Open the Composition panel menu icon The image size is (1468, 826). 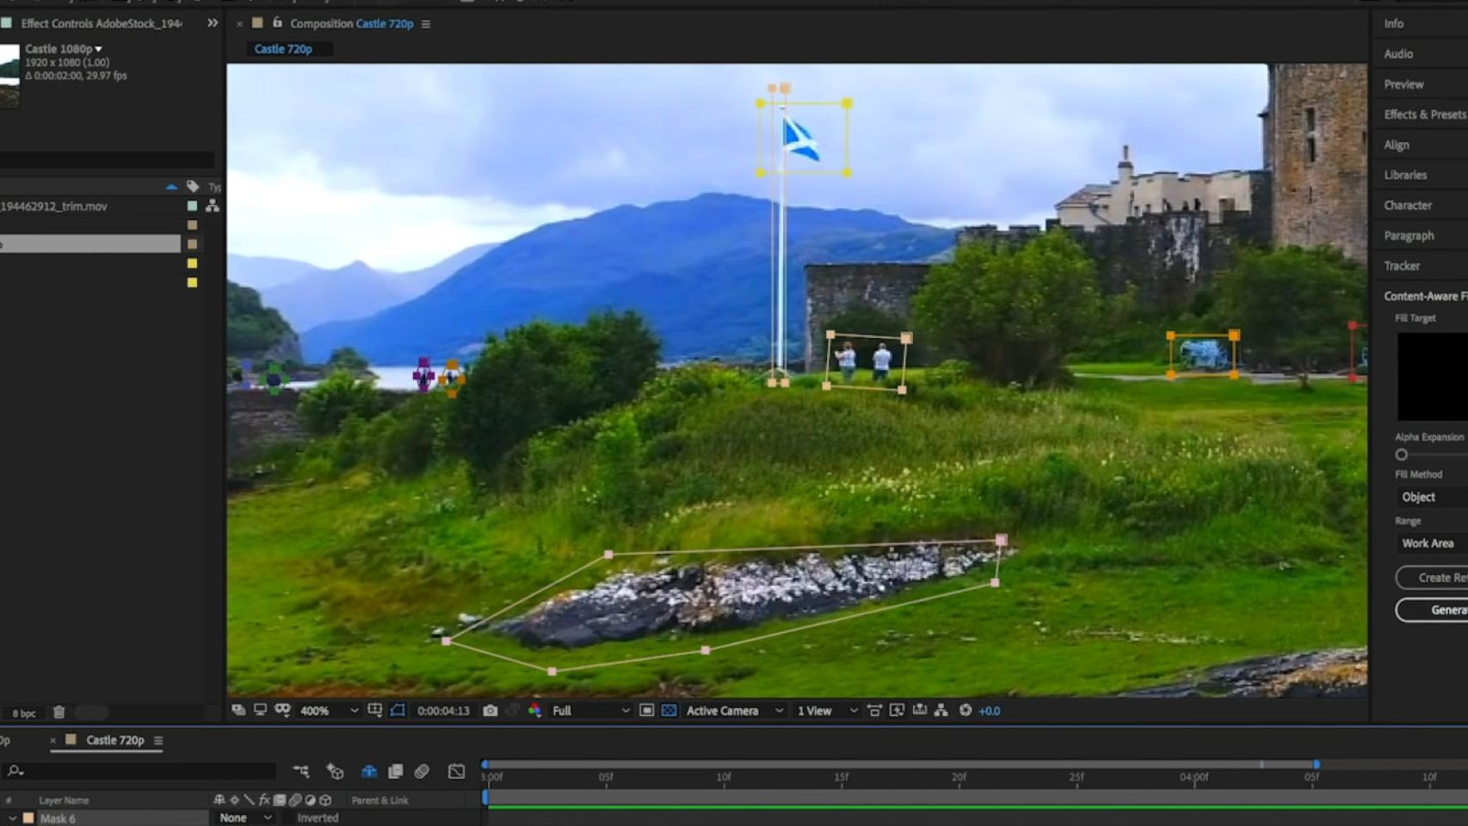tap(426, 24)
